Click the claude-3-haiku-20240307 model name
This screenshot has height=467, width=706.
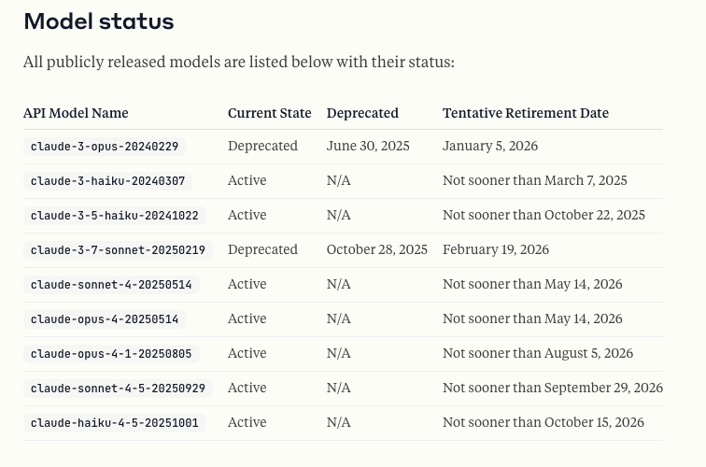coord(107,181)
